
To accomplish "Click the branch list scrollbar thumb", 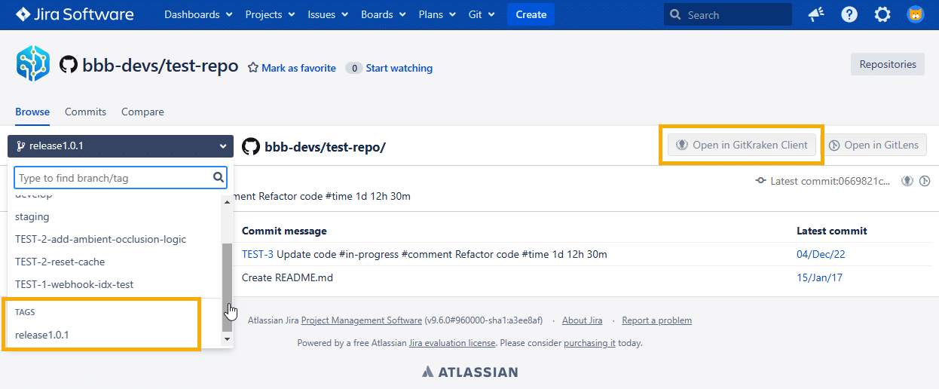I will 227,288.
